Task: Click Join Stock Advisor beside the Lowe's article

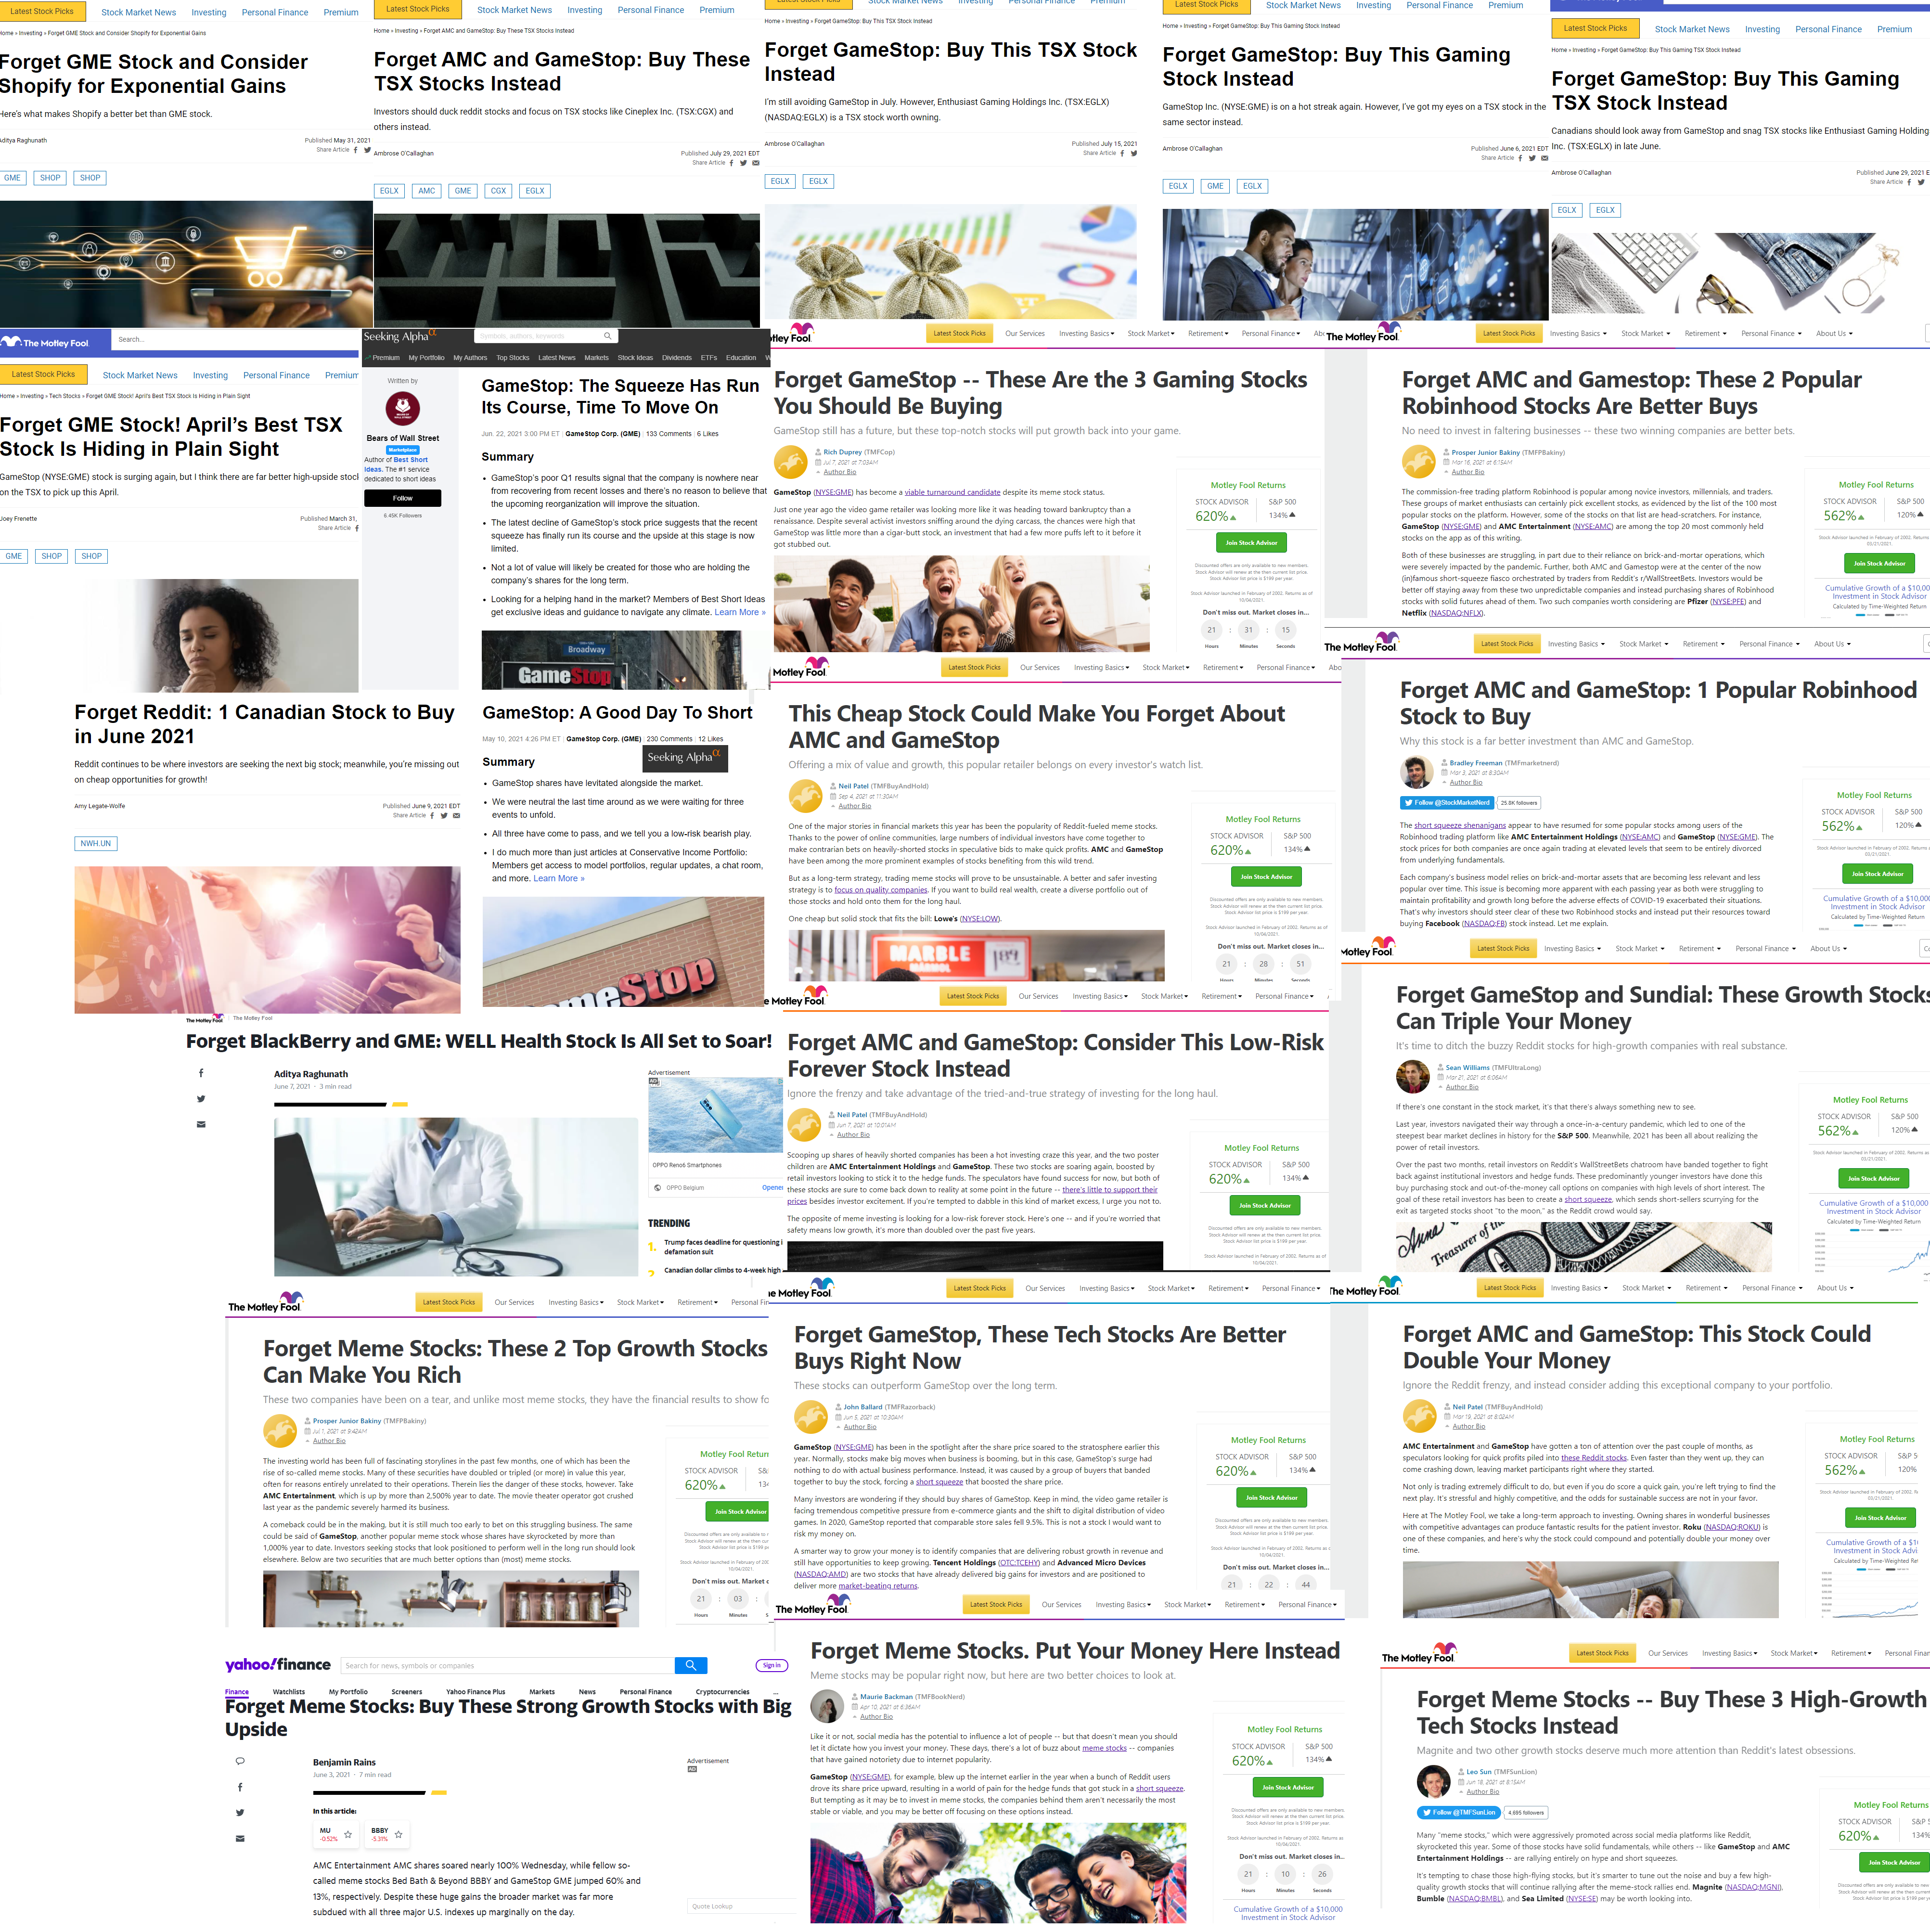Action: pos(1266,877)
